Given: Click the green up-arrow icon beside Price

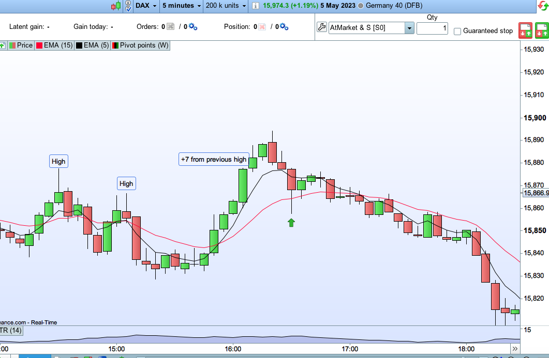Looking at the screenshot, I should 3,45.
